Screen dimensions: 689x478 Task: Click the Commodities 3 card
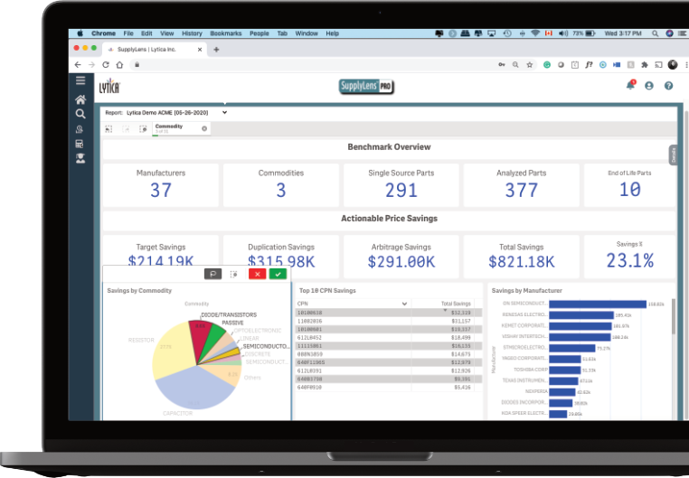[x=281, y=185]
